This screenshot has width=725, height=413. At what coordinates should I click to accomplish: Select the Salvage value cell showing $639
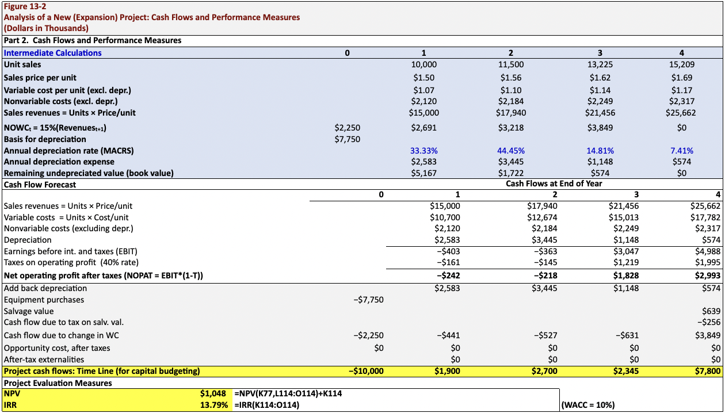[x=708, y=311]
